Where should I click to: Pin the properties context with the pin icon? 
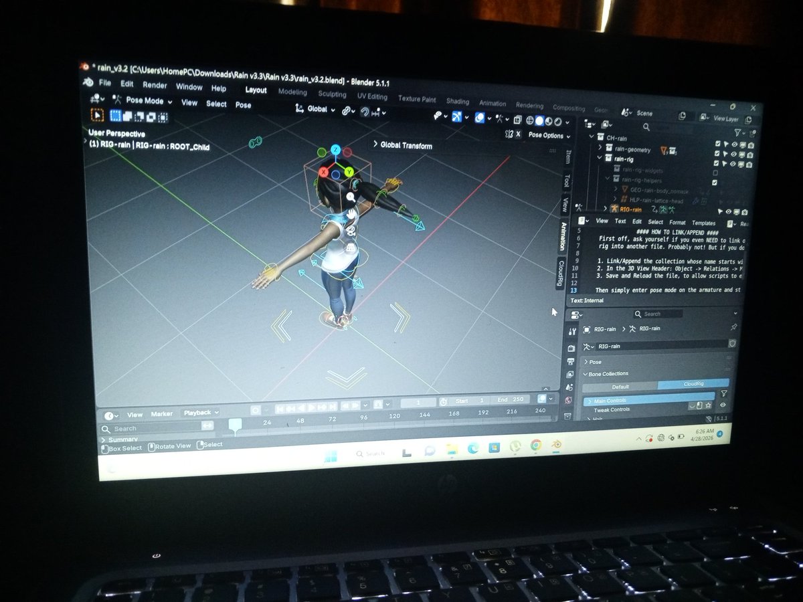pos(734,328)
